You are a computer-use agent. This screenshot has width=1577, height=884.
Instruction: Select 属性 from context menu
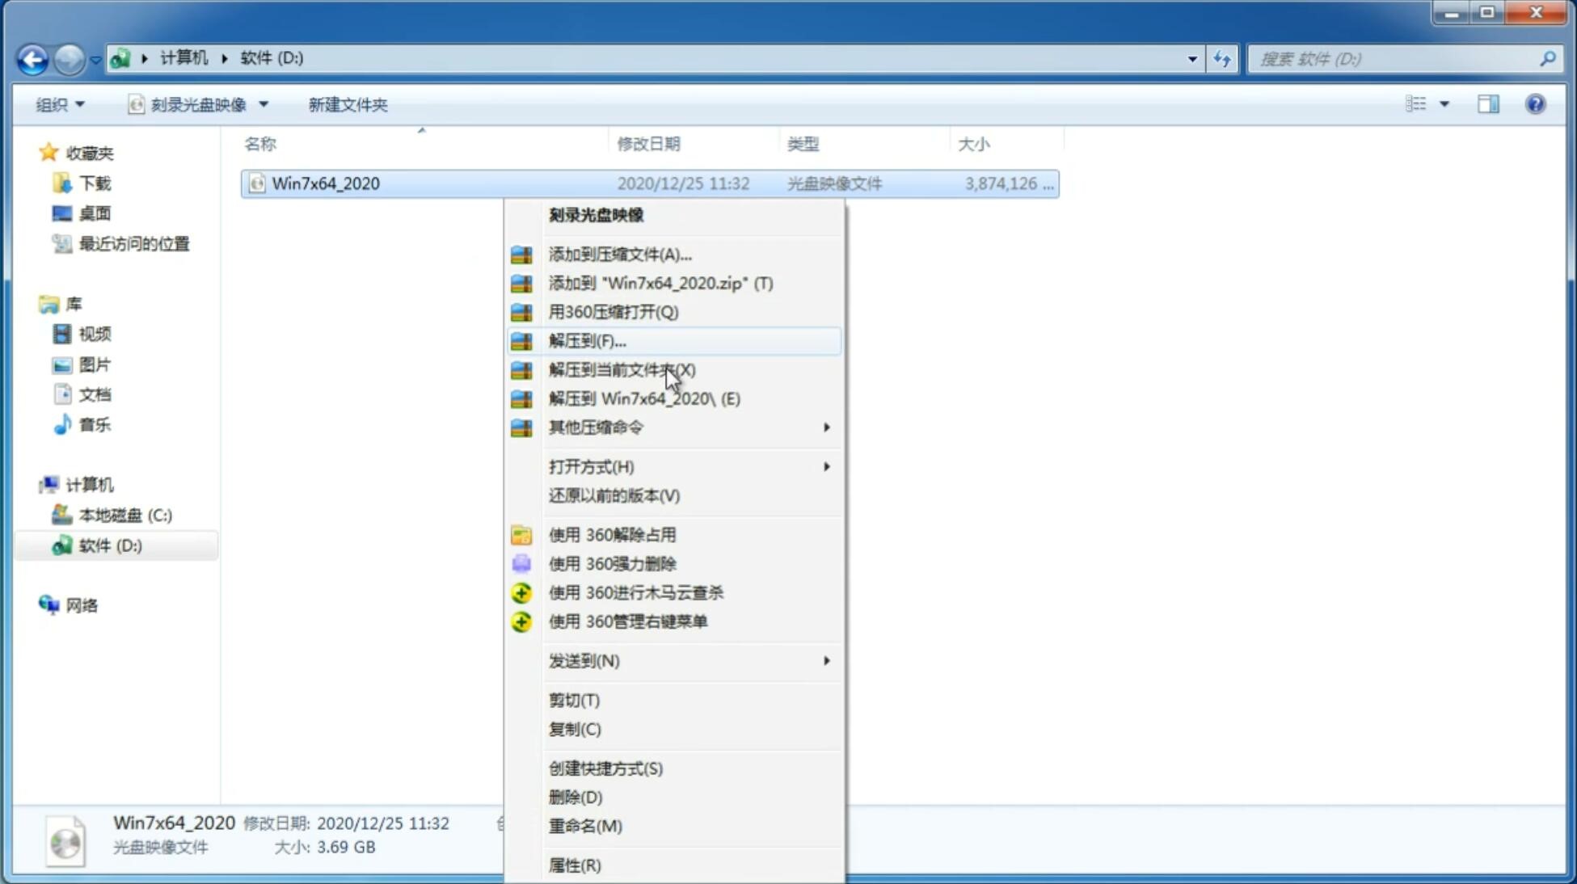click(574, 865)
